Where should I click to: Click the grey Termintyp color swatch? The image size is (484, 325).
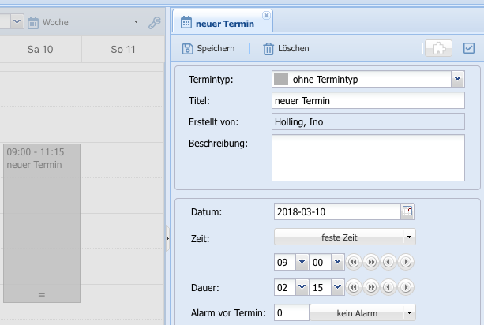tap(280, 79)
